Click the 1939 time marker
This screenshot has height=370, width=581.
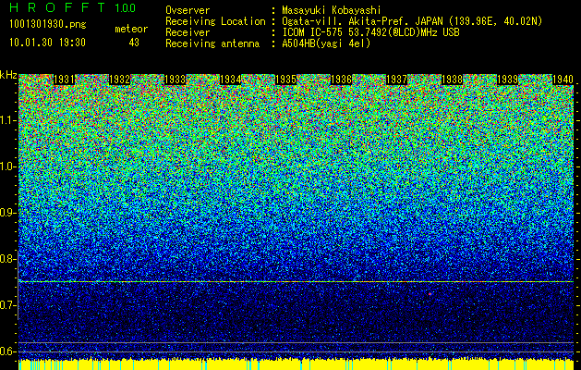(507, 80)
